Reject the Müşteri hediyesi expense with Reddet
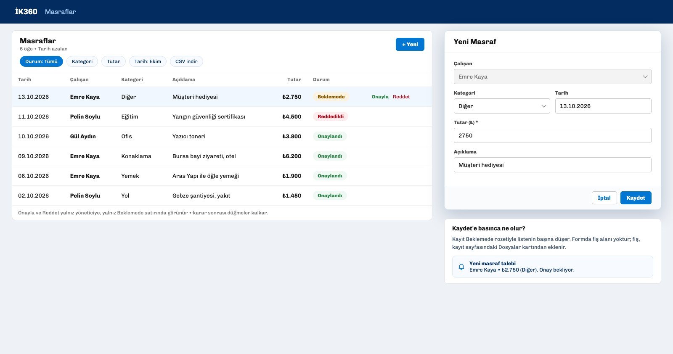673x354 pixels. [x=401, y=97]
